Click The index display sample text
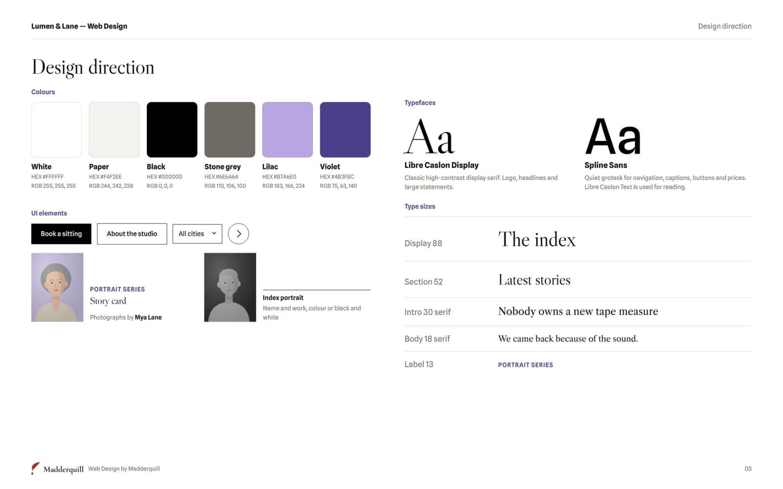783x489 pixels. (x=537, y=240)
